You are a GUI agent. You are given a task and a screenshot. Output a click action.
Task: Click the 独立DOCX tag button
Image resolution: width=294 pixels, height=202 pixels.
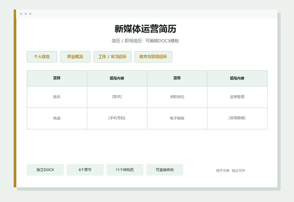pyautogui.click(x=45, y=170)
